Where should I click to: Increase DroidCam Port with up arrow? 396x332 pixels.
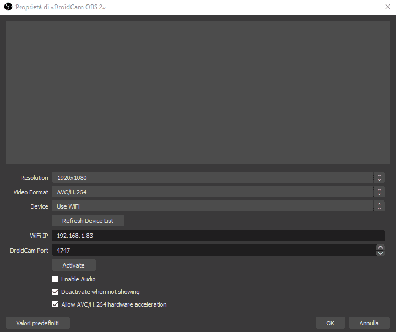click(x=380, y=248)
